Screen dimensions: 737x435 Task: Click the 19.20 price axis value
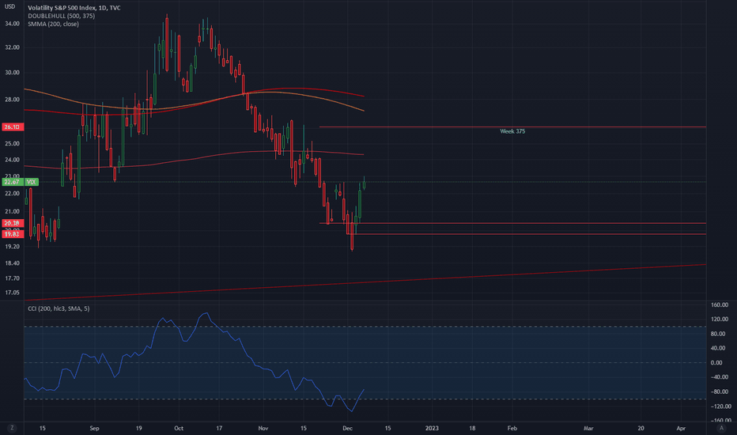[x=12, y=247]
